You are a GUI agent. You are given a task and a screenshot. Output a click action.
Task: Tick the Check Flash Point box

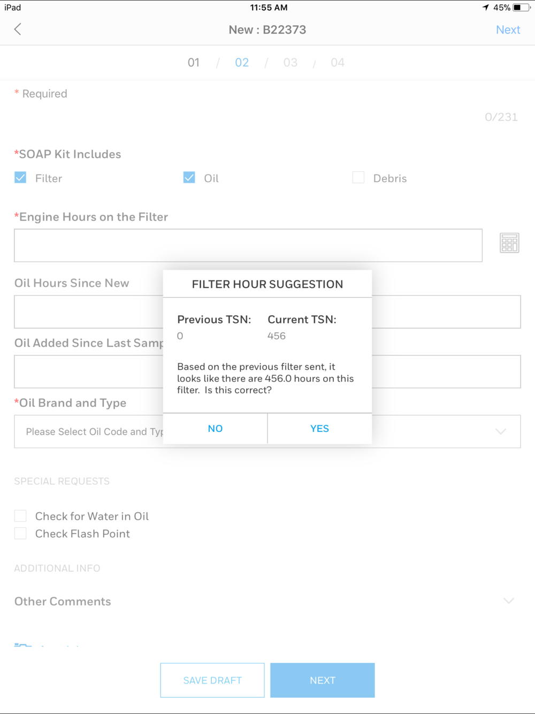click(x=20, y=534)
